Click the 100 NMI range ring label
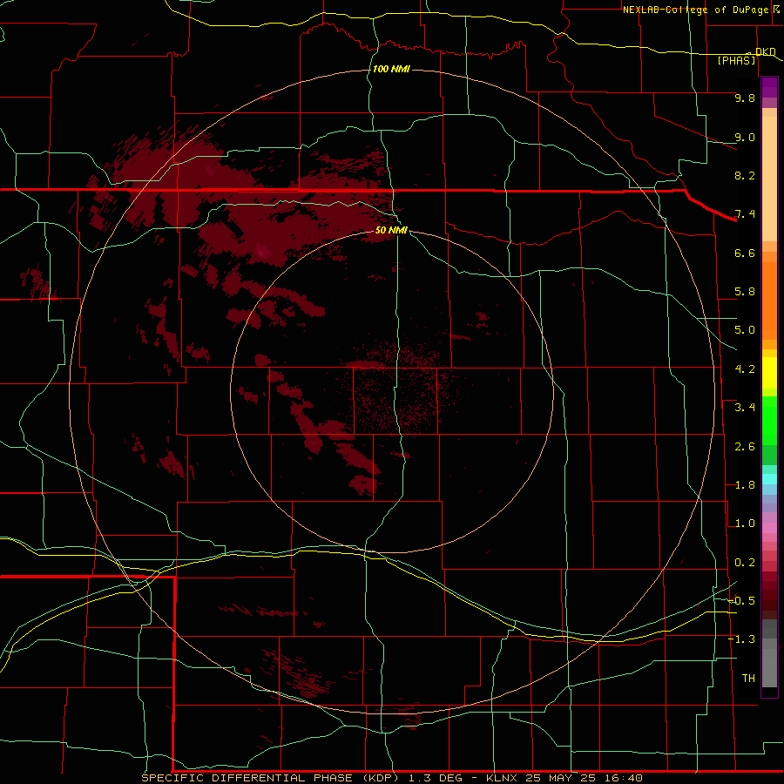Viewport: 784px width, 784px height. point(391,69)
